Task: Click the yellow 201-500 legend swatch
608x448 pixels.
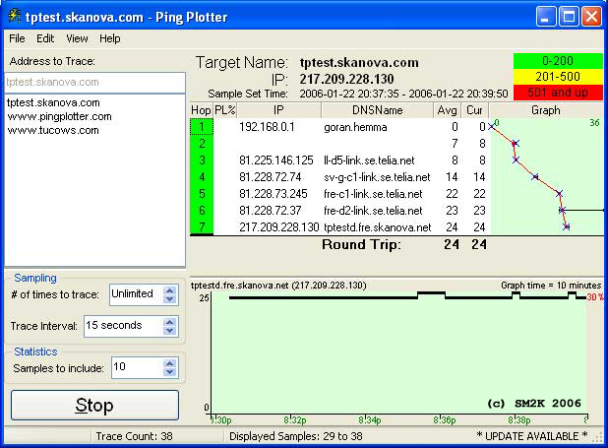Action: coord(558,77)
